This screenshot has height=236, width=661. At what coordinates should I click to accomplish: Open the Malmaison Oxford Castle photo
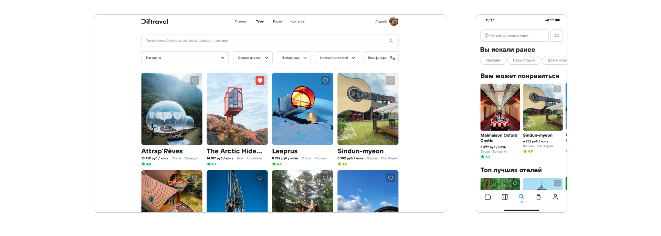pyautogui.click(x=500, y=107)
